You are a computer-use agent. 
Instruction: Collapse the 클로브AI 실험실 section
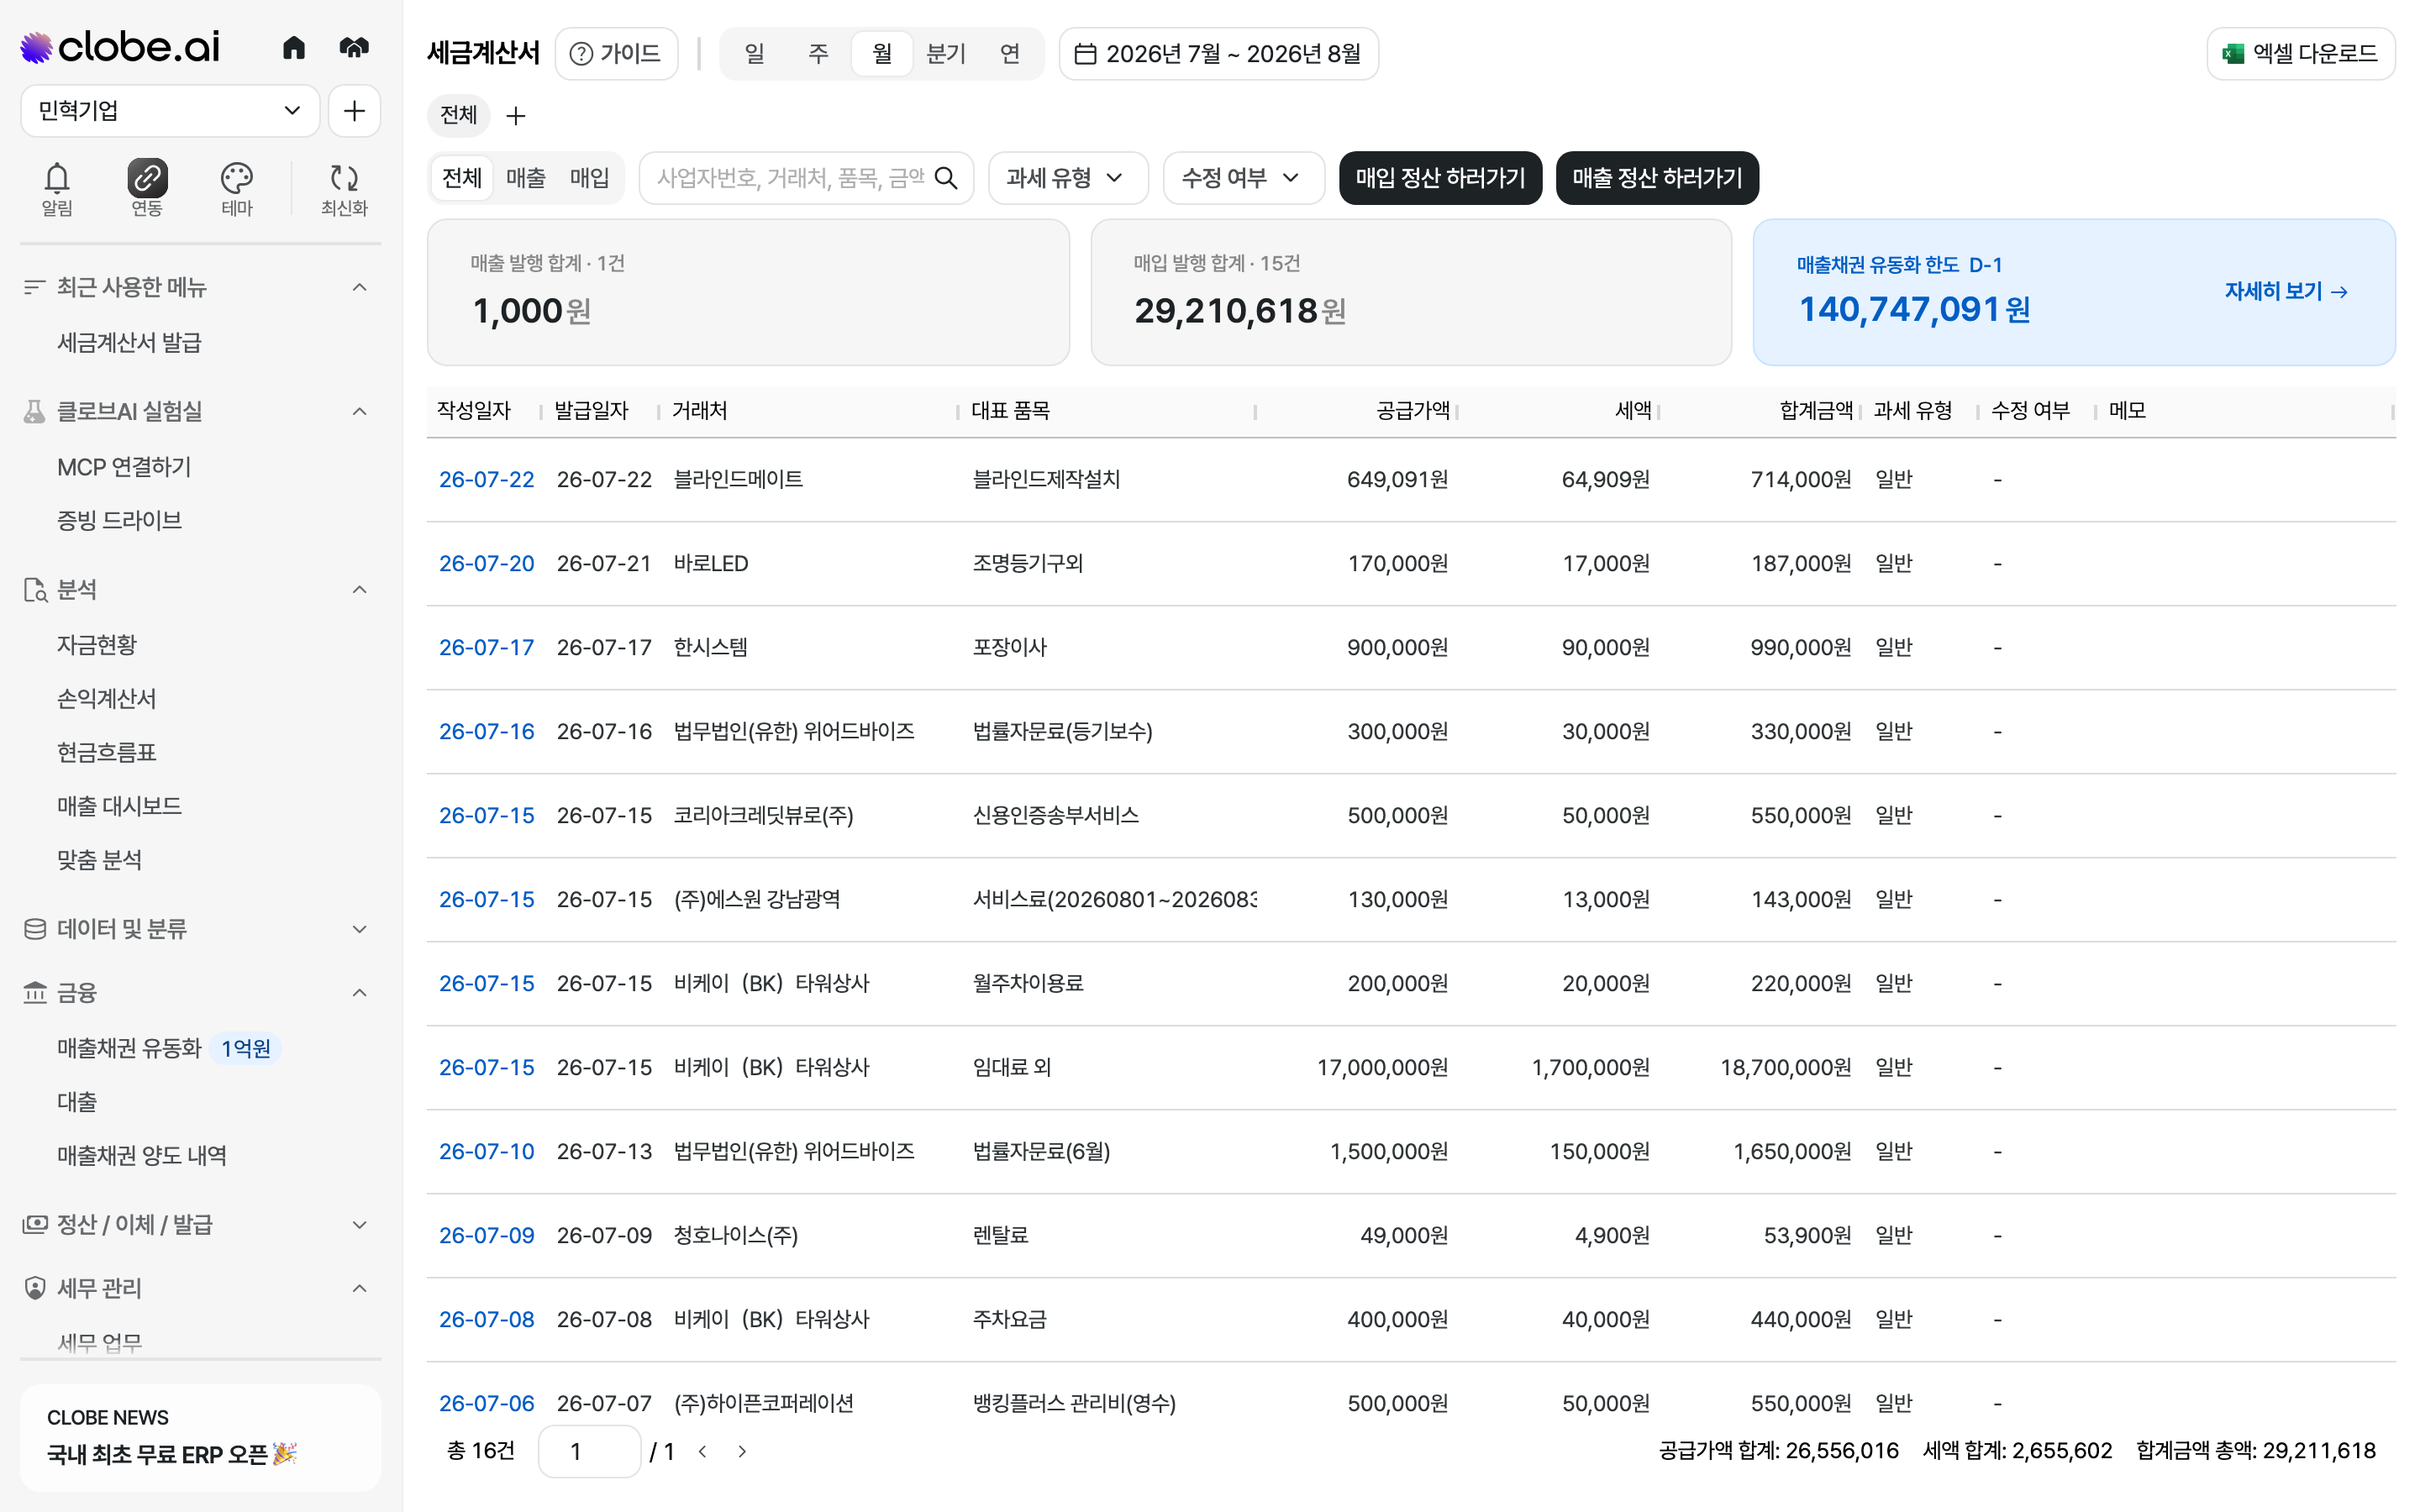[x=360, y=412]
